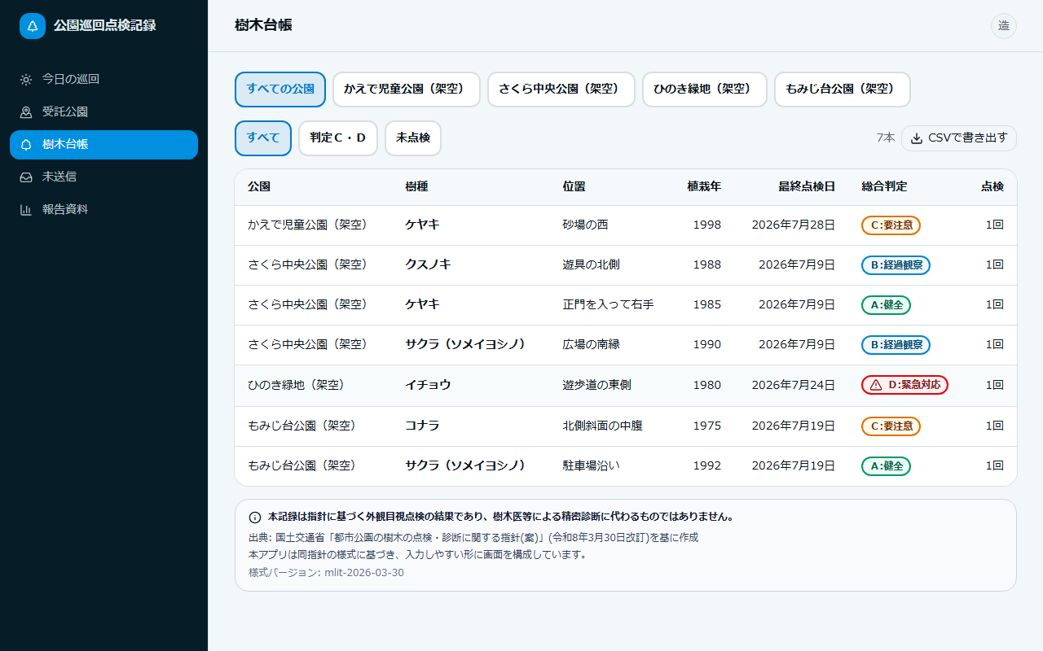Image resolution: width=1043 pixels, height=651 pixels.
Task: Click the 総合判定 column header
Action: (x=884, y=187)
